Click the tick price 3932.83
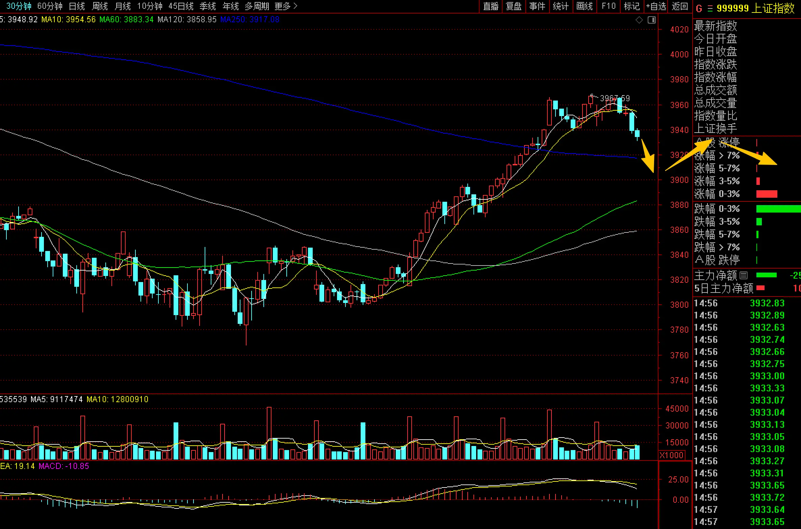This screenshot has width=801, height=529. pos(767,303)
